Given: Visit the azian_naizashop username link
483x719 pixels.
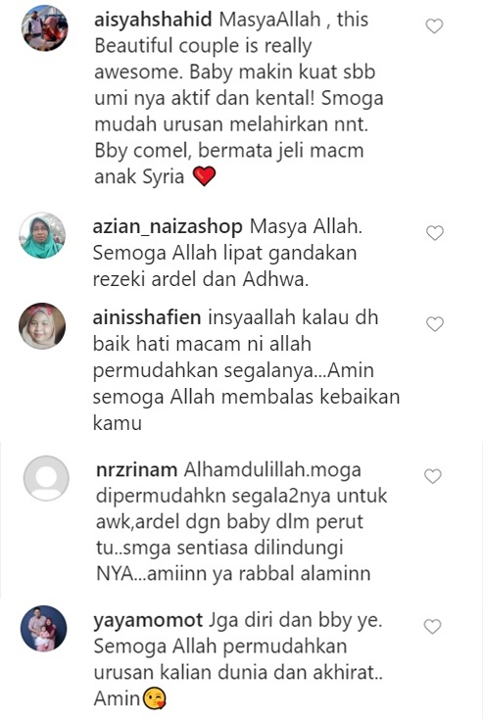Looking at the screenshot, I should (168, 227).
